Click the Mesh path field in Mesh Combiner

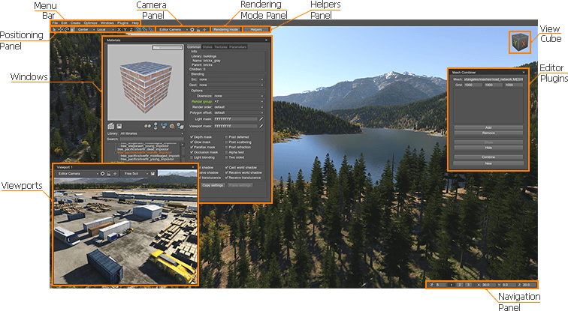click(x=494, y=78)
